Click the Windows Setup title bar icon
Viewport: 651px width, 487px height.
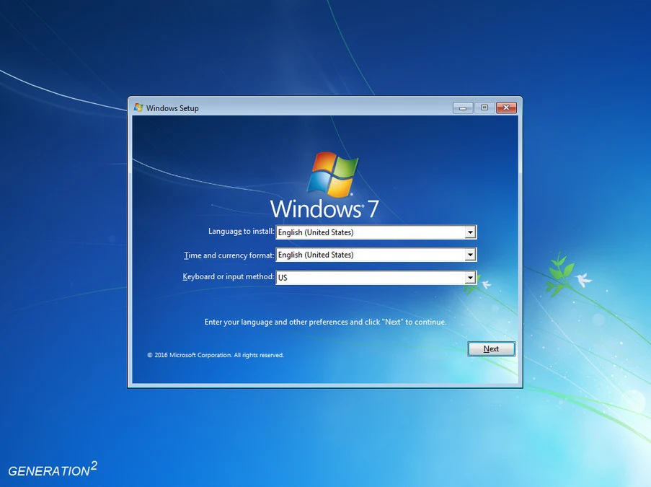[138, 108]
